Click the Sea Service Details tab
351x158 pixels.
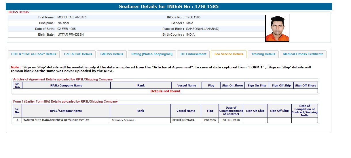tap(229, 54)
